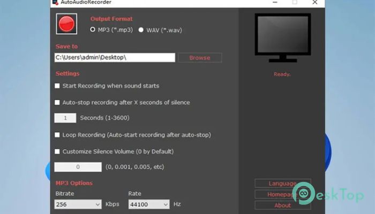The height and width of the screenshot is (214, 375).
Task: Enable Loop Recording checkbox
Action: click(x=57, y=135)
